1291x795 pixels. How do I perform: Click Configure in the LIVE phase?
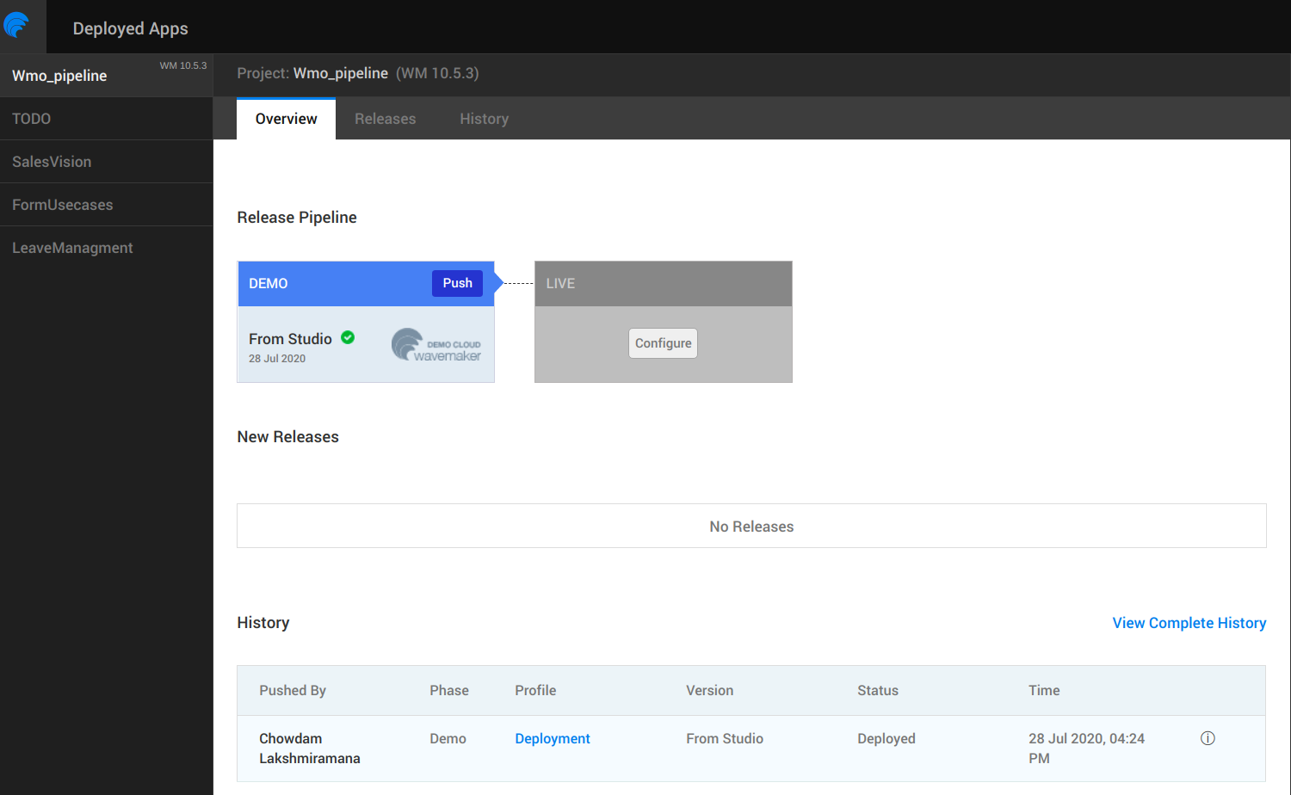click(663, 343)
